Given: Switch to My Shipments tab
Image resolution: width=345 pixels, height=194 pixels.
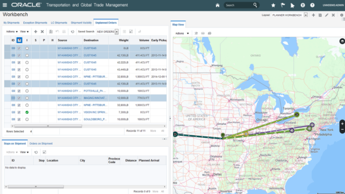Looking at the screenshot, I should click(11, 22).
